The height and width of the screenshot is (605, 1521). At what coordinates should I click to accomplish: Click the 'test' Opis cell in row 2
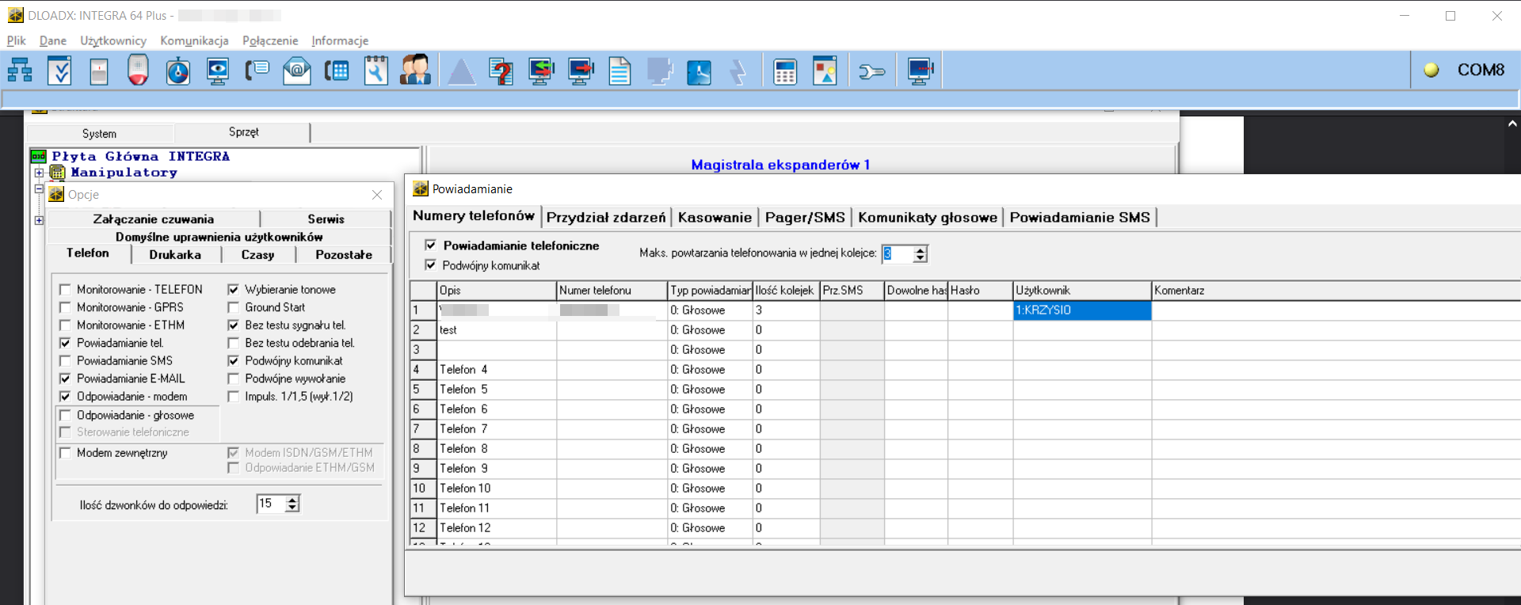(497, 330)
